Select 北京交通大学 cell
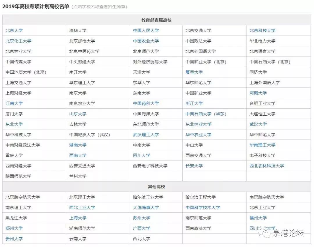Viewport: 314px width, 247px height. [214, 31]
